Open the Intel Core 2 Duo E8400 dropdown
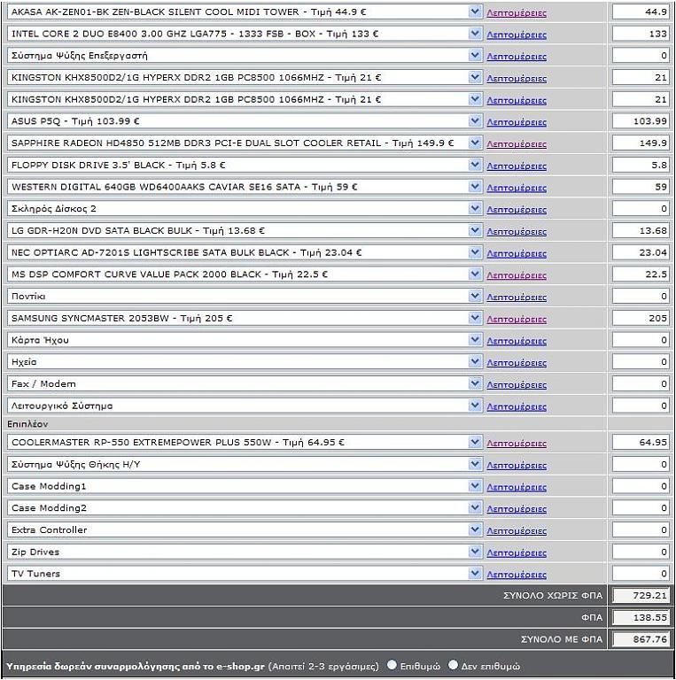 coord(245,34)
